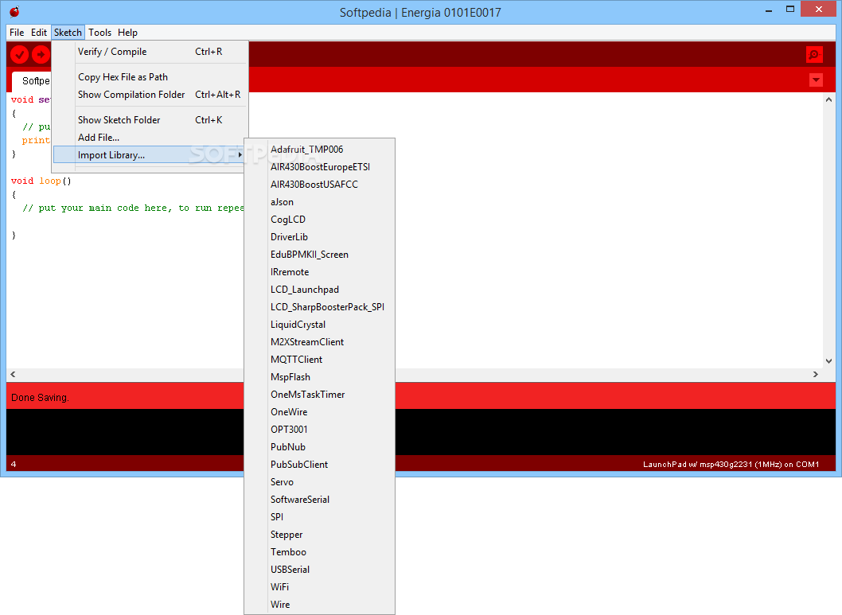Choose Add File... entry
The height and width of the screenshot is (615, 842).
[150, 138]
